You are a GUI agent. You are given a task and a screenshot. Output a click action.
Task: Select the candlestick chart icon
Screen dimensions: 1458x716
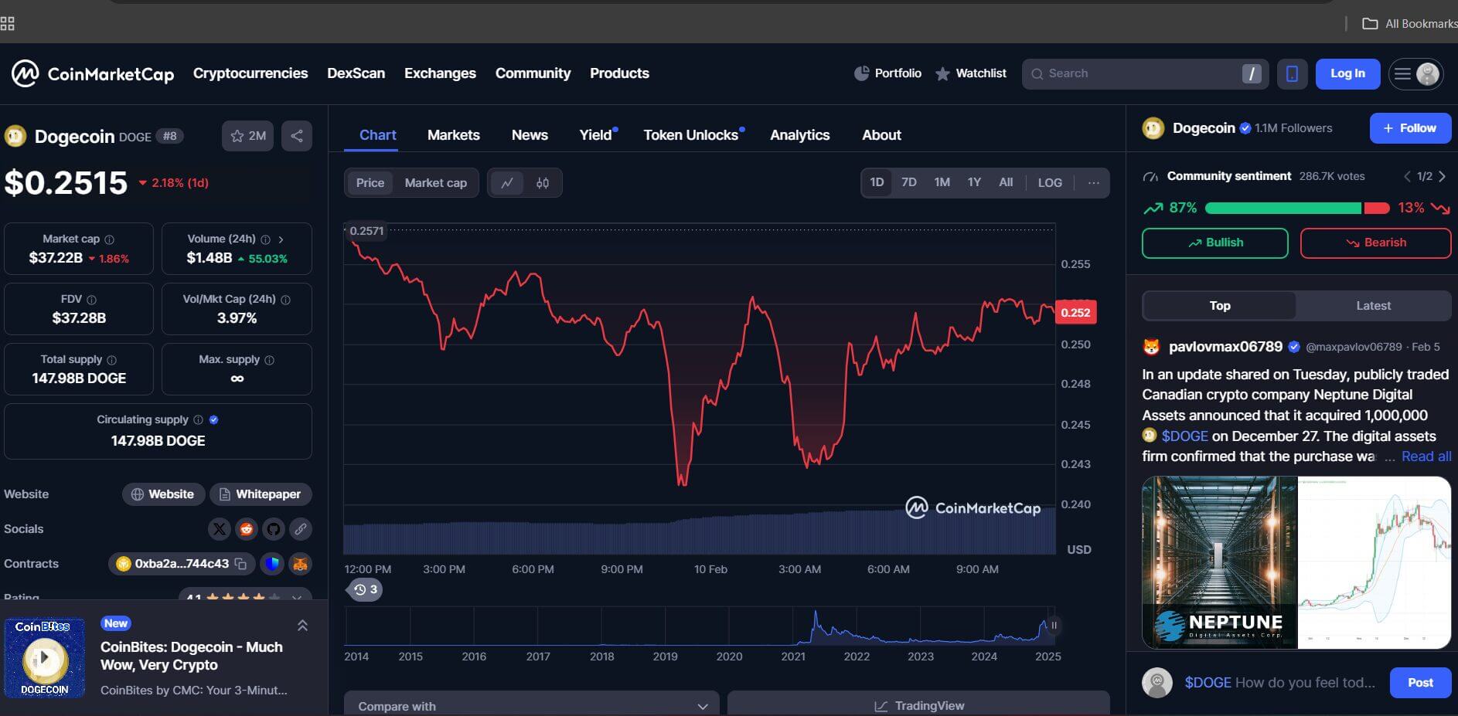click(x=543, y=182)
